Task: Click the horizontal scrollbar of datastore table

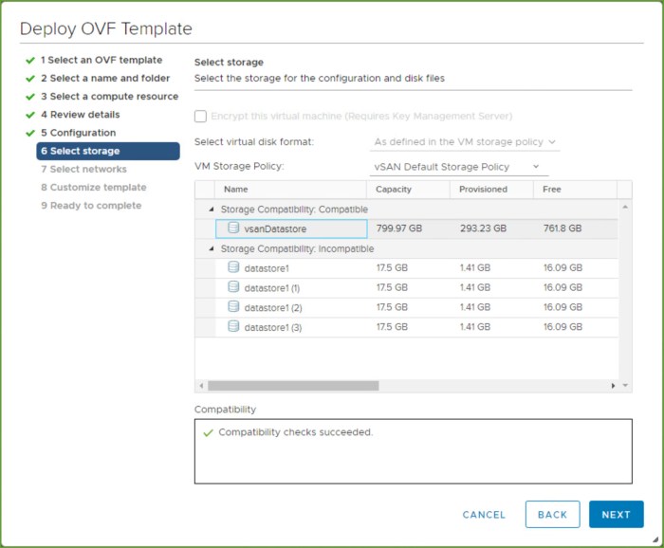Action: 293,386
